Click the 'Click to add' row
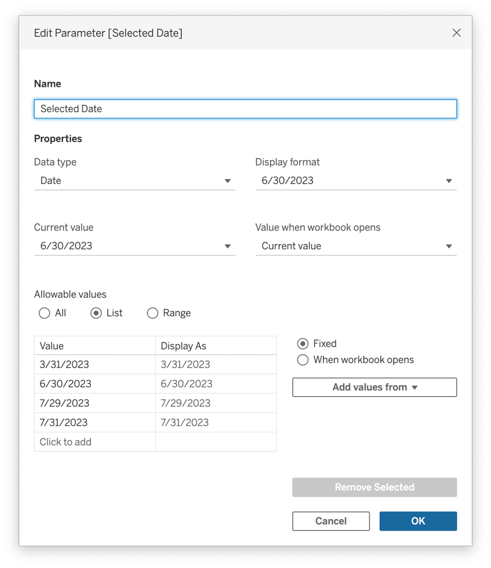 pos(95,442)
